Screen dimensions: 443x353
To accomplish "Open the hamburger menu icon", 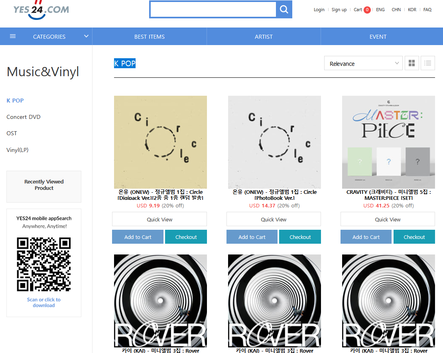I will (x=13, y=36).
